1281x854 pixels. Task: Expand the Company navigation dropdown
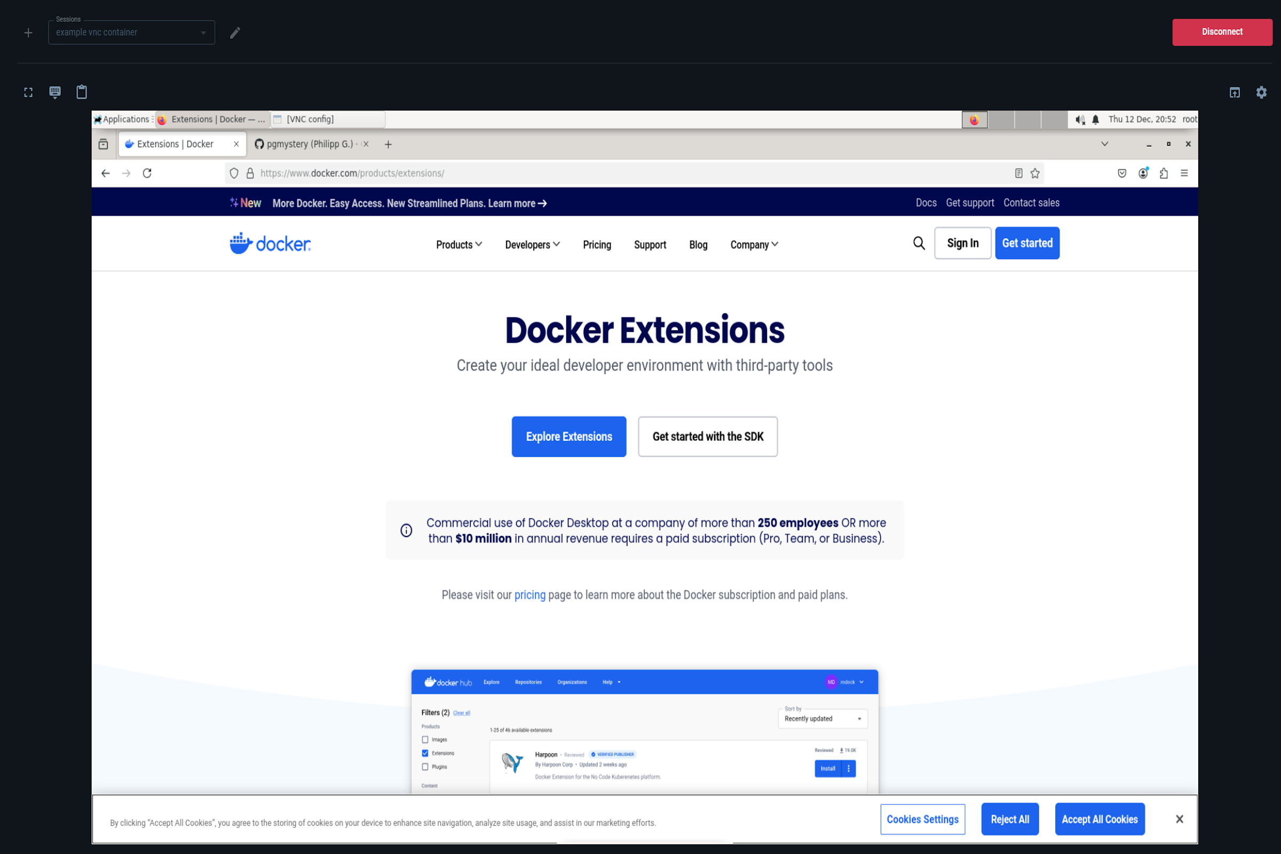754,244
